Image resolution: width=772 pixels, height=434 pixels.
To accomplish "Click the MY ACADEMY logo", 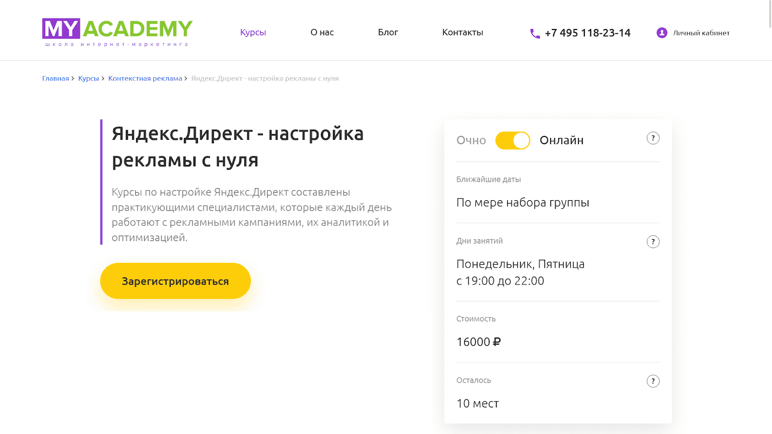I will (x=117, y=32).
